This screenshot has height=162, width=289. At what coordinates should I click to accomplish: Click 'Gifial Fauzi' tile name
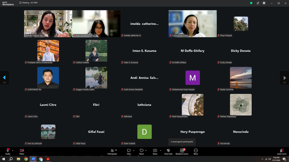point(96,132)
